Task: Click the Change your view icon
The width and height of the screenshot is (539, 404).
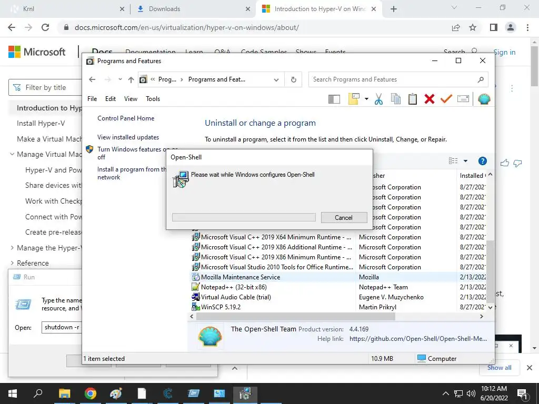Action: [453, 161]
